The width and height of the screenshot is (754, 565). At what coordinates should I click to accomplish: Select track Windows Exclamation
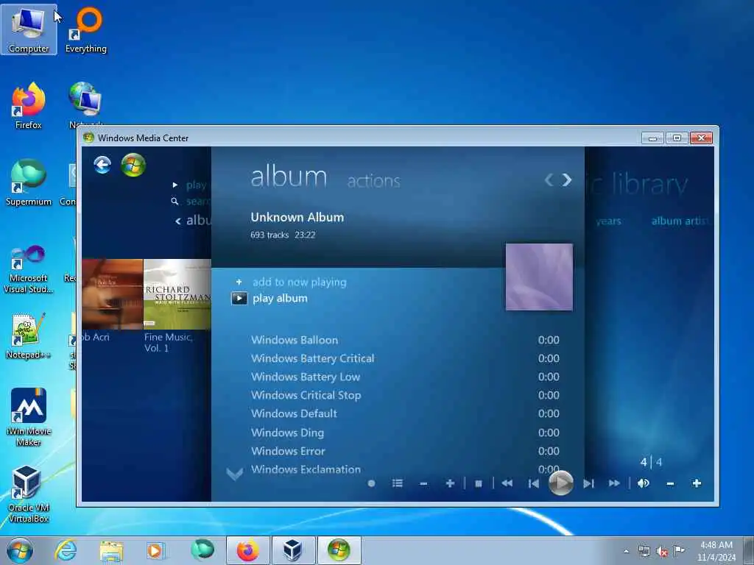405,469
